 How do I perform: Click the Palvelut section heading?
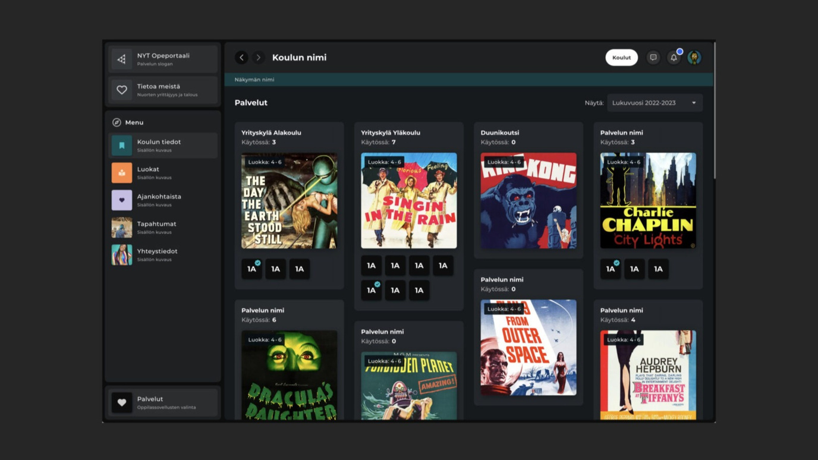click(251, 103)
